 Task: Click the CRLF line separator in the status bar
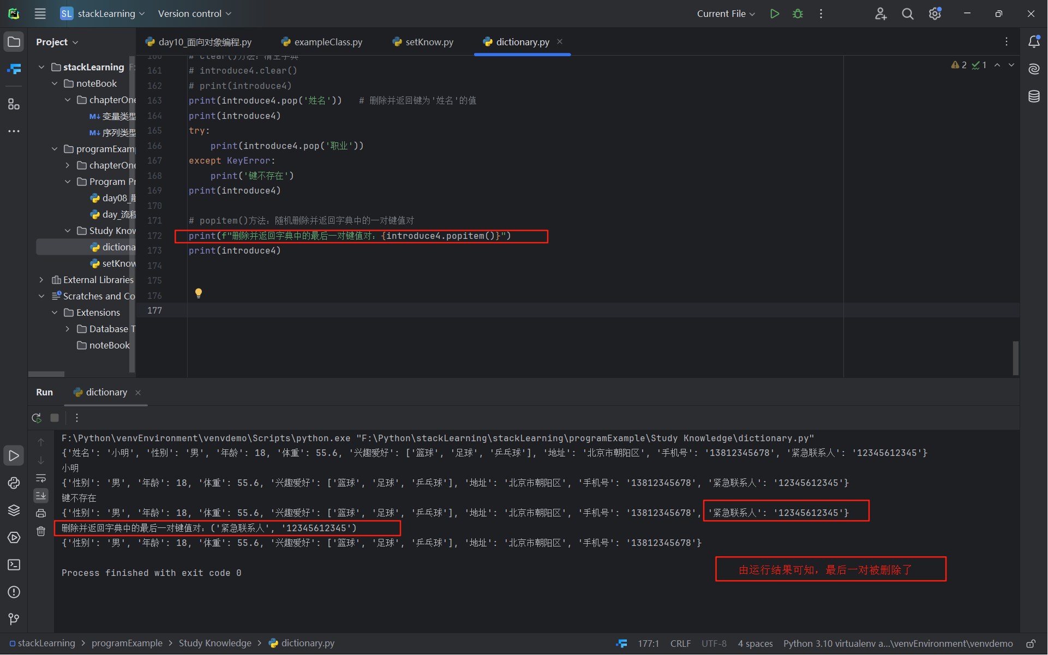click(680, 644)
